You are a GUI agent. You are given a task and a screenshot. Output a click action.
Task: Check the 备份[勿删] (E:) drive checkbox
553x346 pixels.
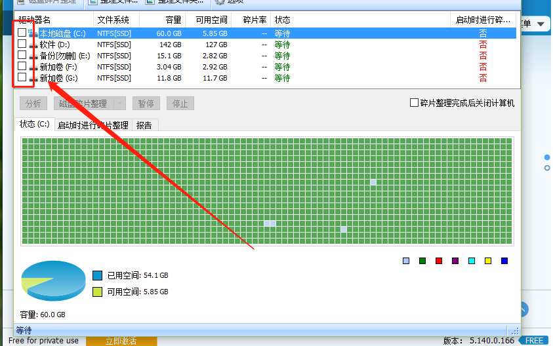(x=22, y=55)
